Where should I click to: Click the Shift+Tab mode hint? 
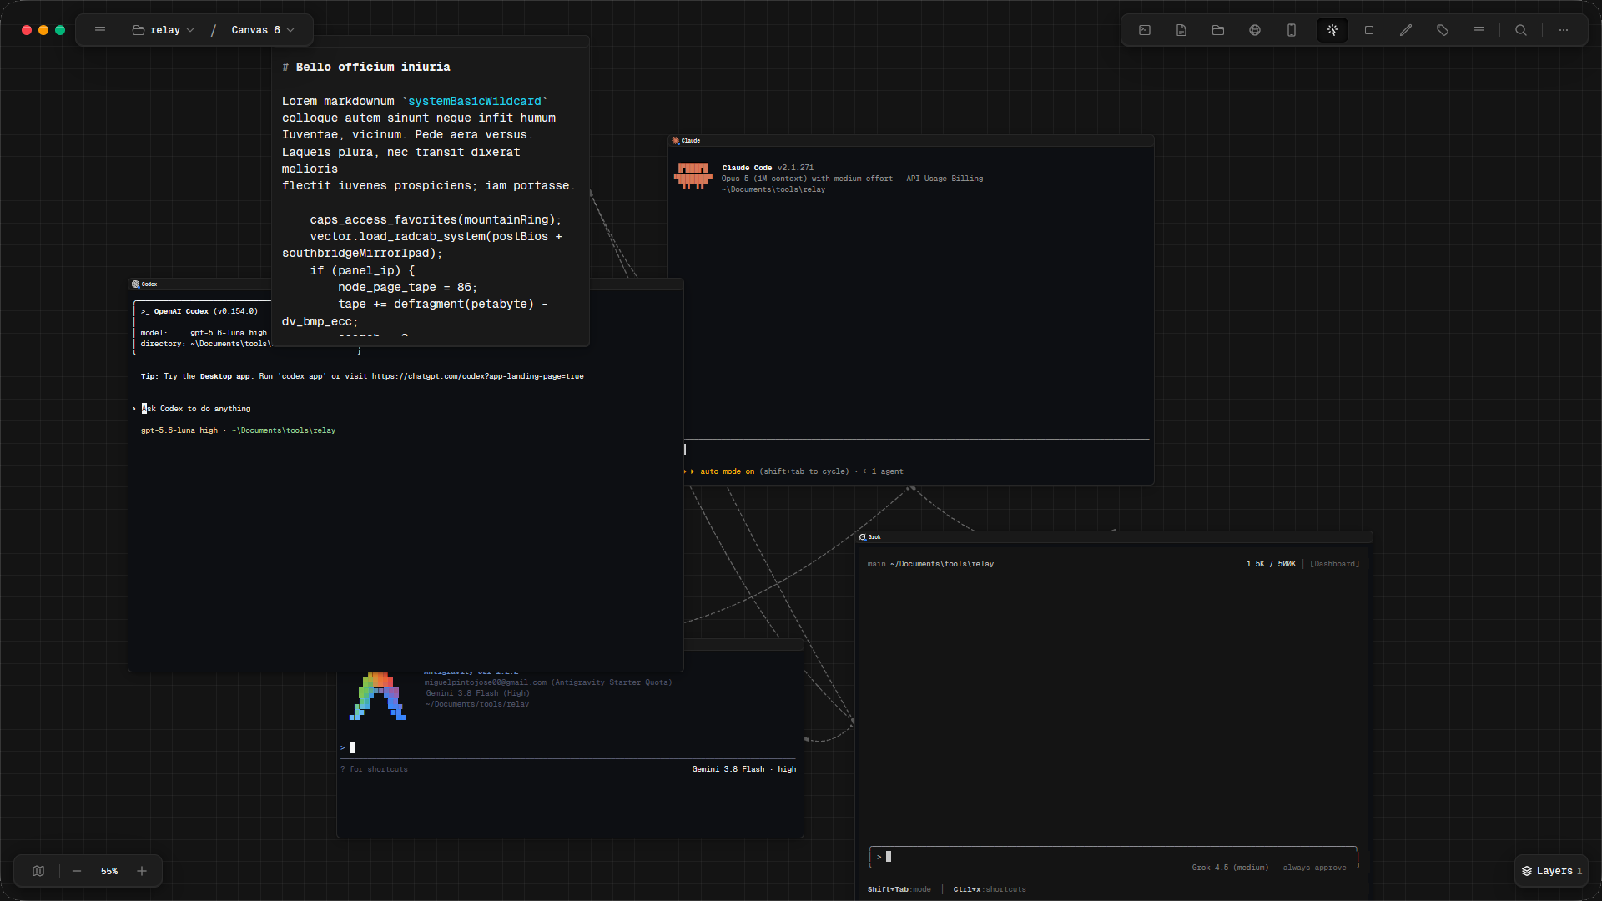point(899,889)
